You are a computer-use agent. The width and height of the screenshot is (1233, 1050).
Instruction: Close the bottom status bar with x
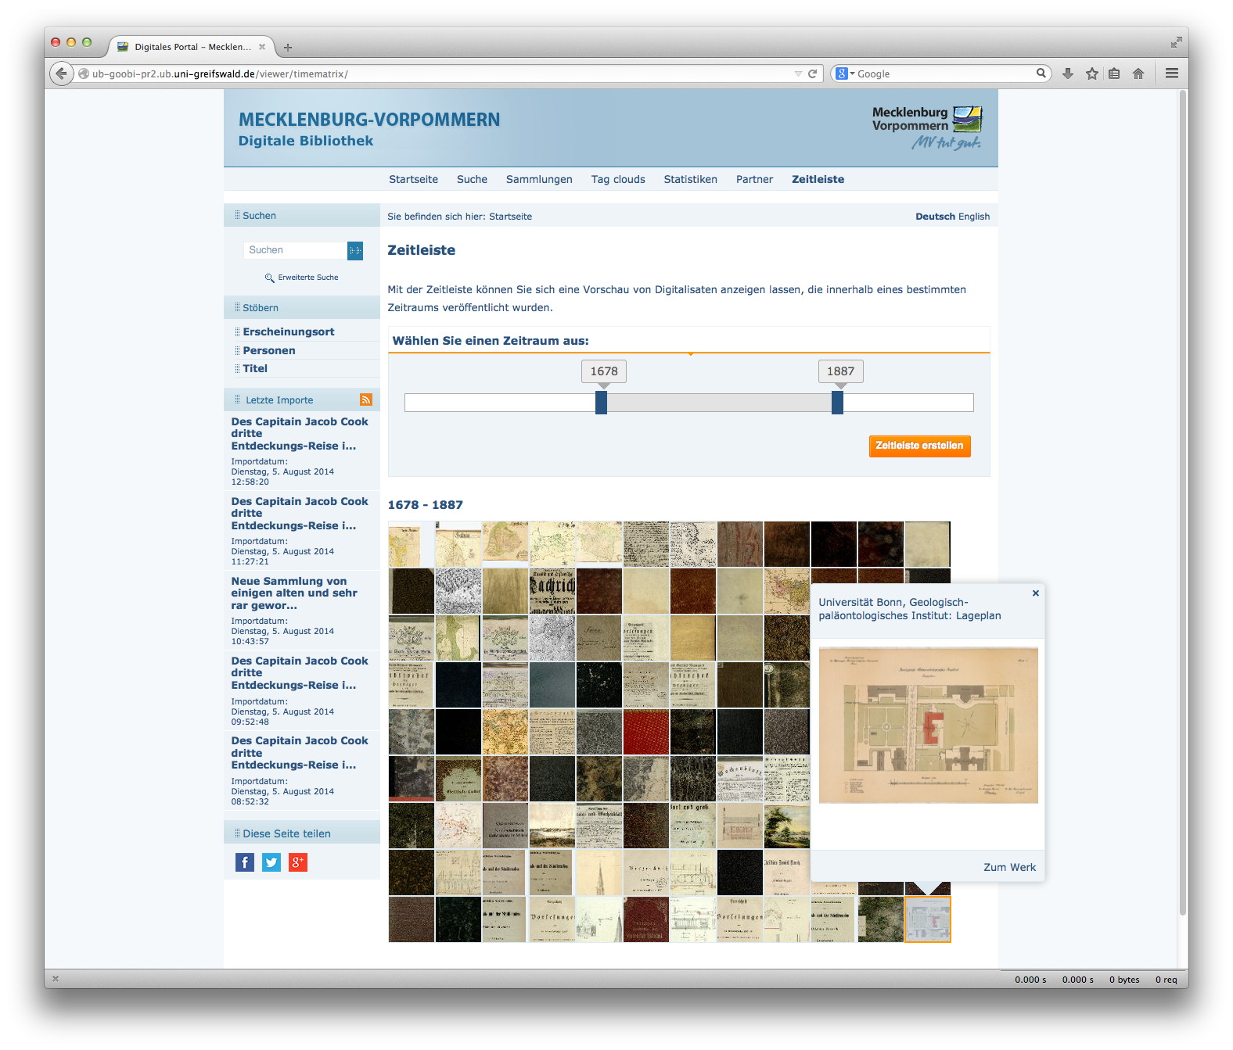(56, 979)
